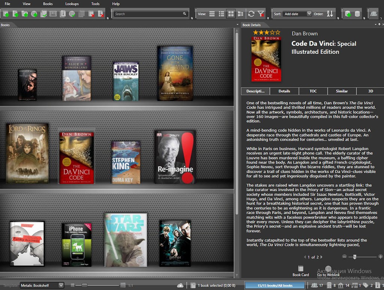Toggle Z-A sort order
The width and height of the screenshot is (384, 290).
click(x=330, y=14)
